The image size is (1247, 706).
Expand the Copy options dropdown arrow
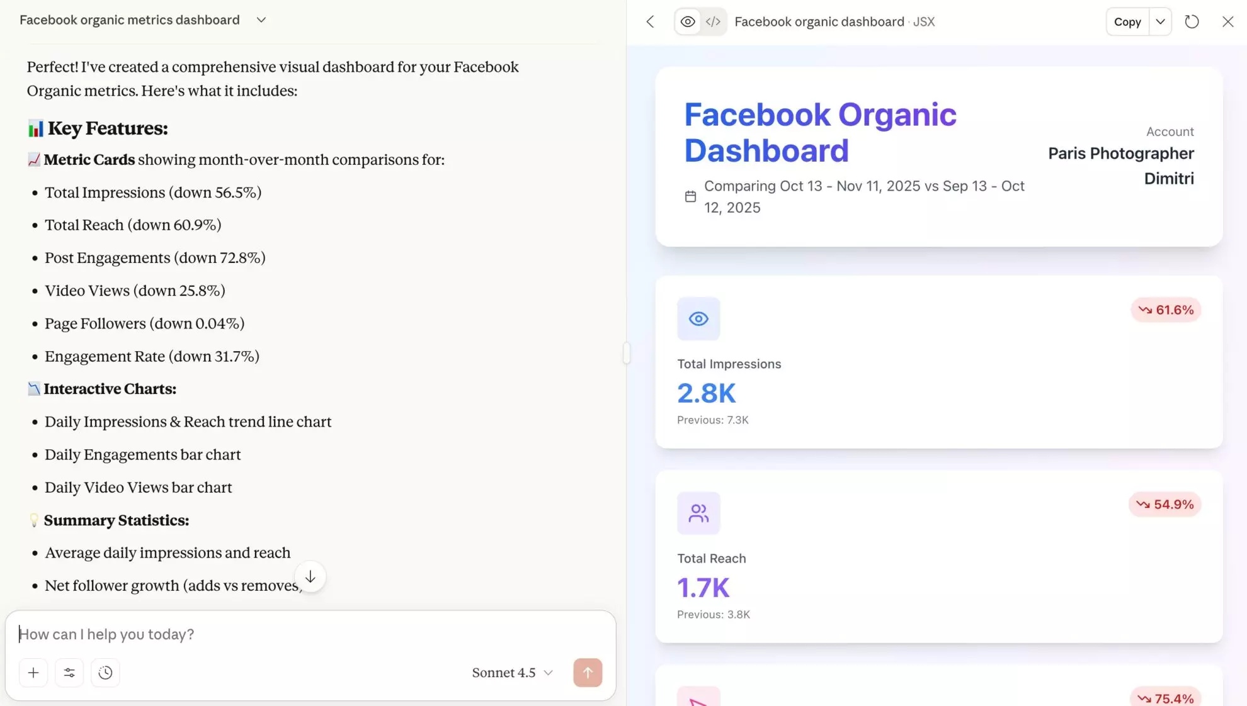[x=1160, y=22]
